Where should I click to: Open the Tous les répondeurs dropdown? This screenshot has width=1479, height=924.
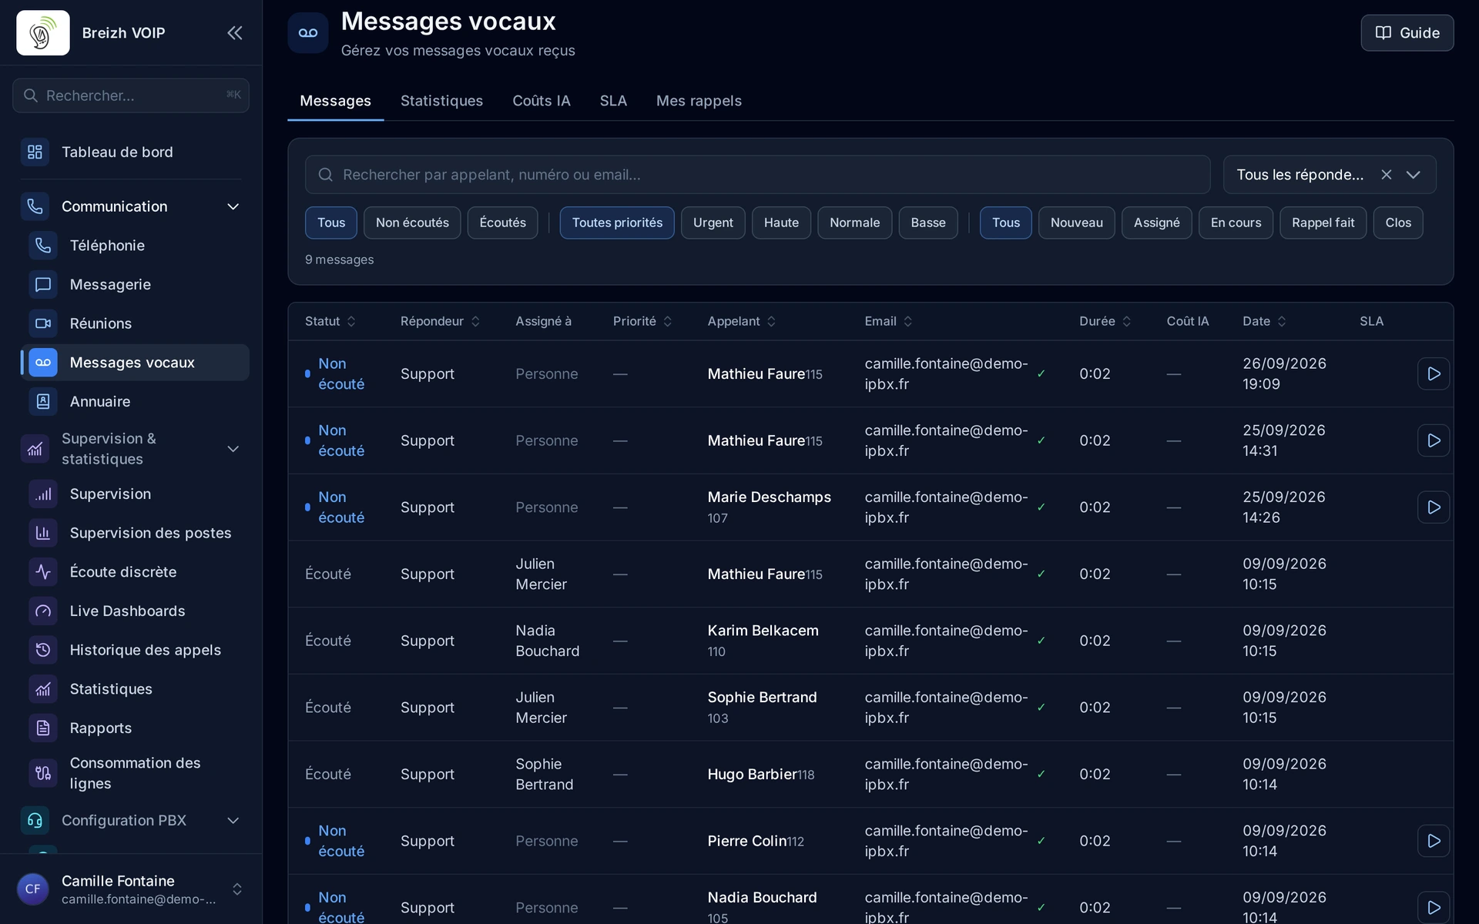1330,175
